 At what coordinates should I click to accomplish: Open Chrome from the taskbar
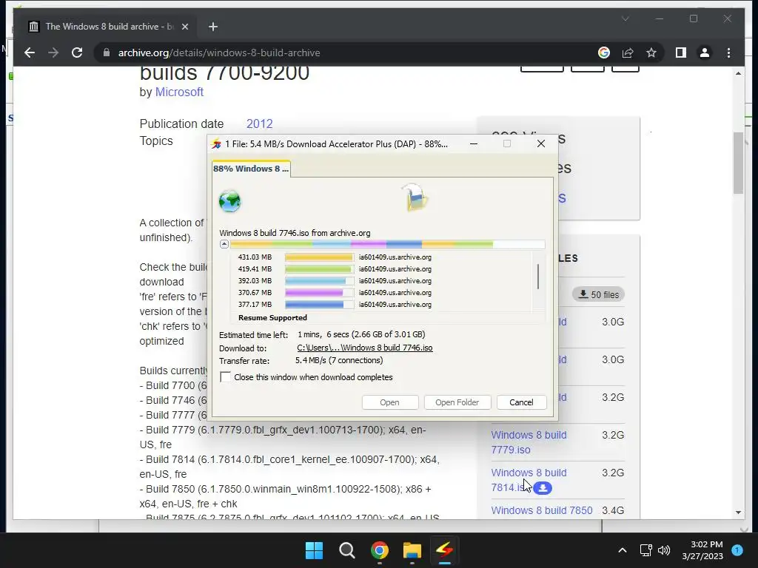[380, 550]
